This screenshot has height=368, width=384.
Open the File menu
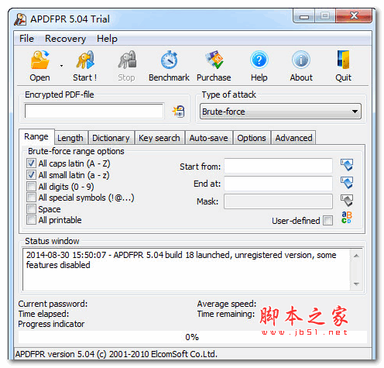click(26, 39)
